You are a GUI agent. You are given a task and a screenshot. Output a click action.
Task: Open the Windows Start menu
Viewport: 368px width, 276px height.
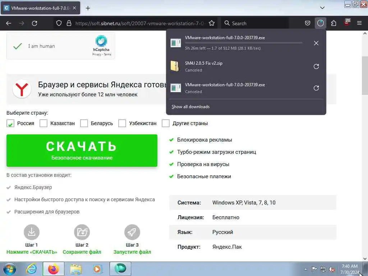[10, 269]
